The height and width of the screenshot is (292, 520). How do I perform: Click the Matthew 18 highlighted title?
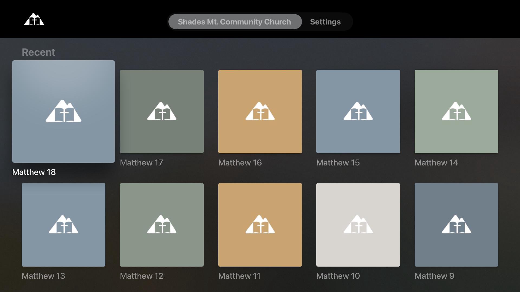[34, 172]
